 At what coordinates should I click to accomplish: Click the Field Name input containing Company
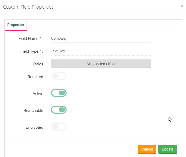101,39
